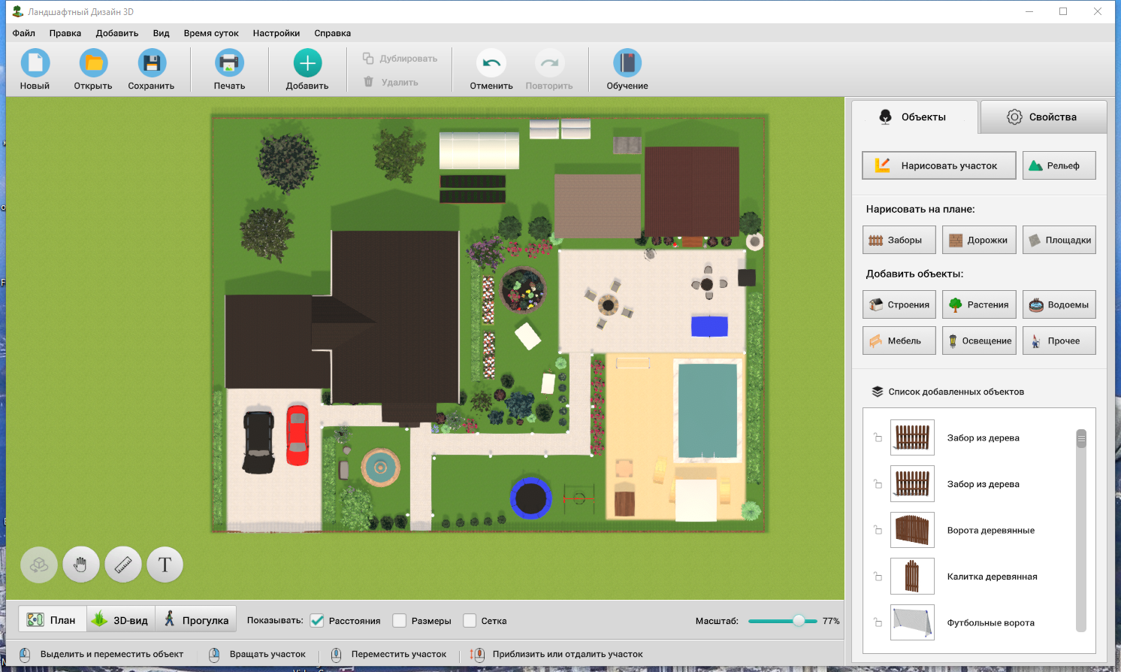The image size is (1121, 672).
Task: Click the Нарисовать участок button
Action: (x=939, y=165)
